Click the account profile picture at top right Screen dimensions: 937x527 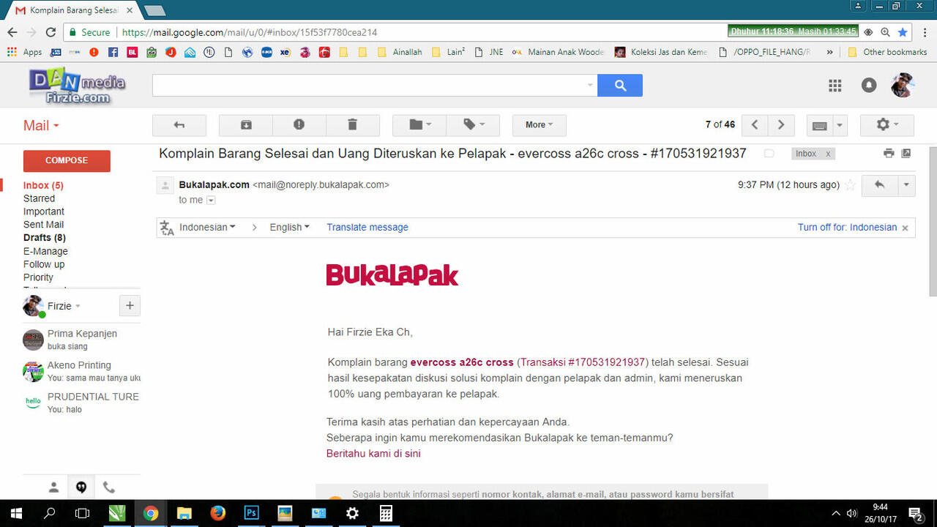pyautogui.click(x=903, y=86)
